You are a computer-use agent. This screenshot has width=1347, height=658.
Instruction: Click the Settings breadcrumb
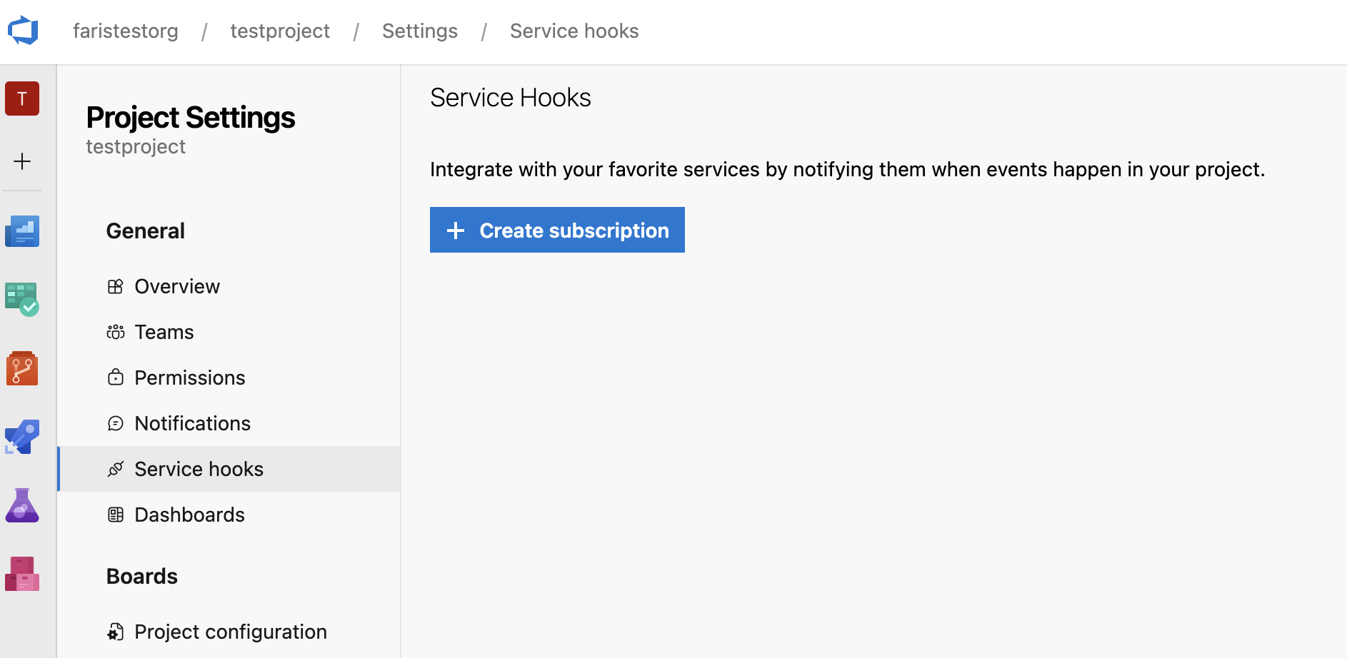pos(420,31)
